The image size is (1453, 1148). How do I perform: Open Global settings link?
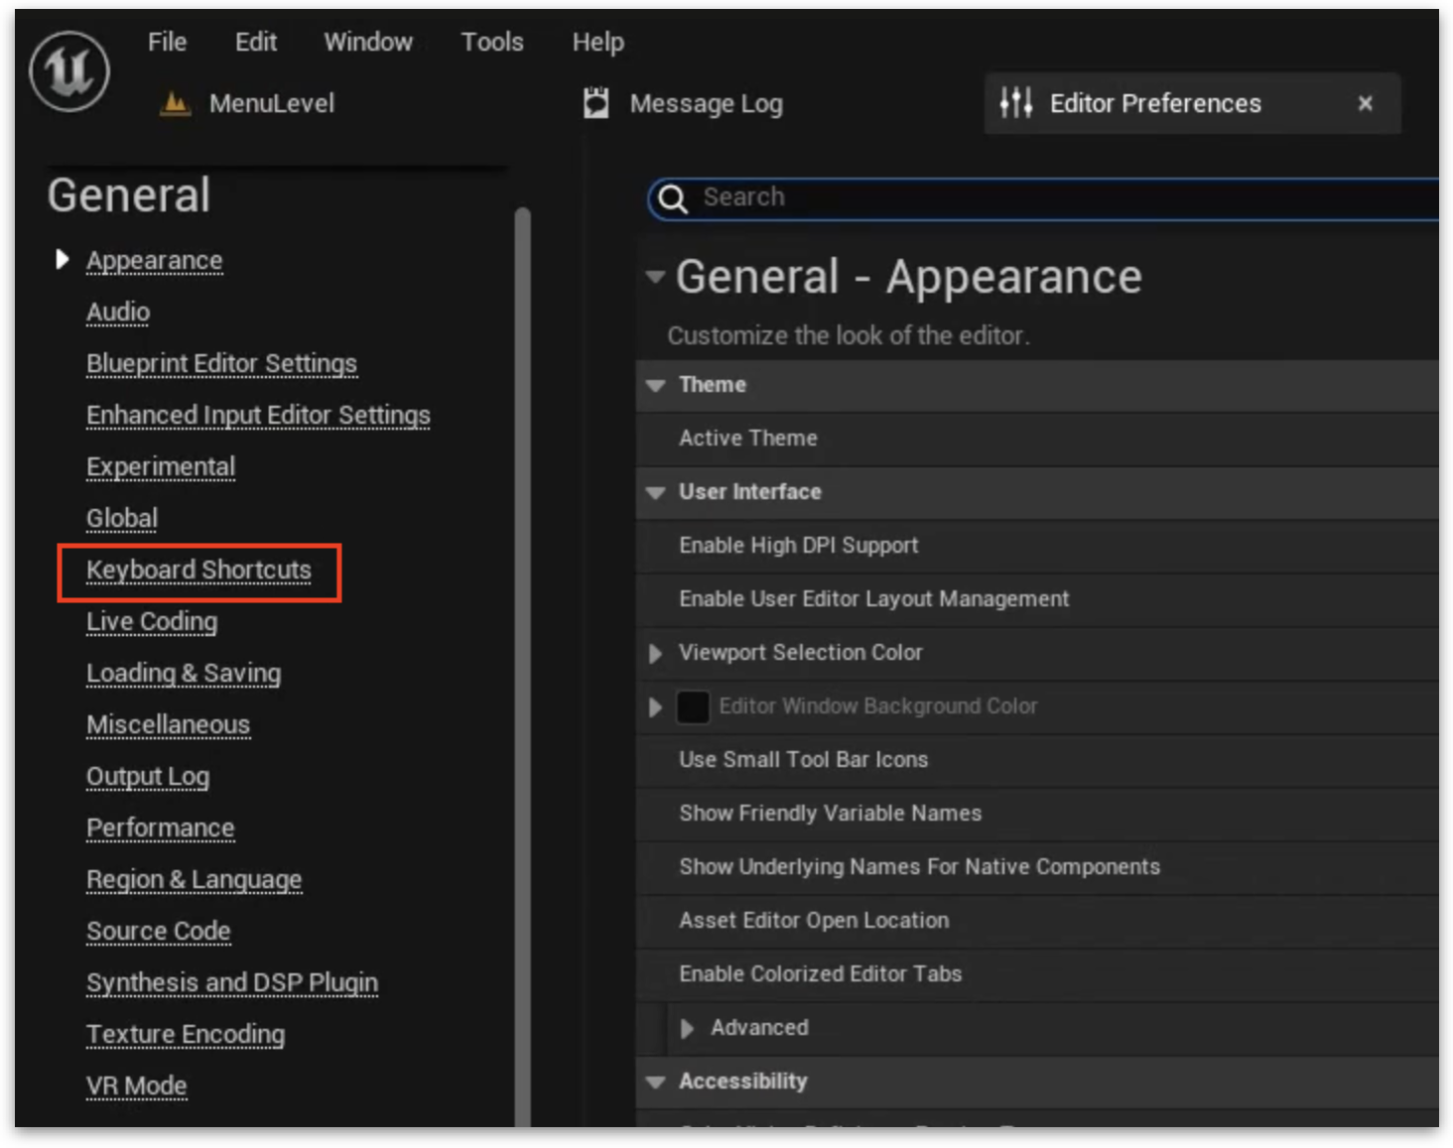[122, 518]
